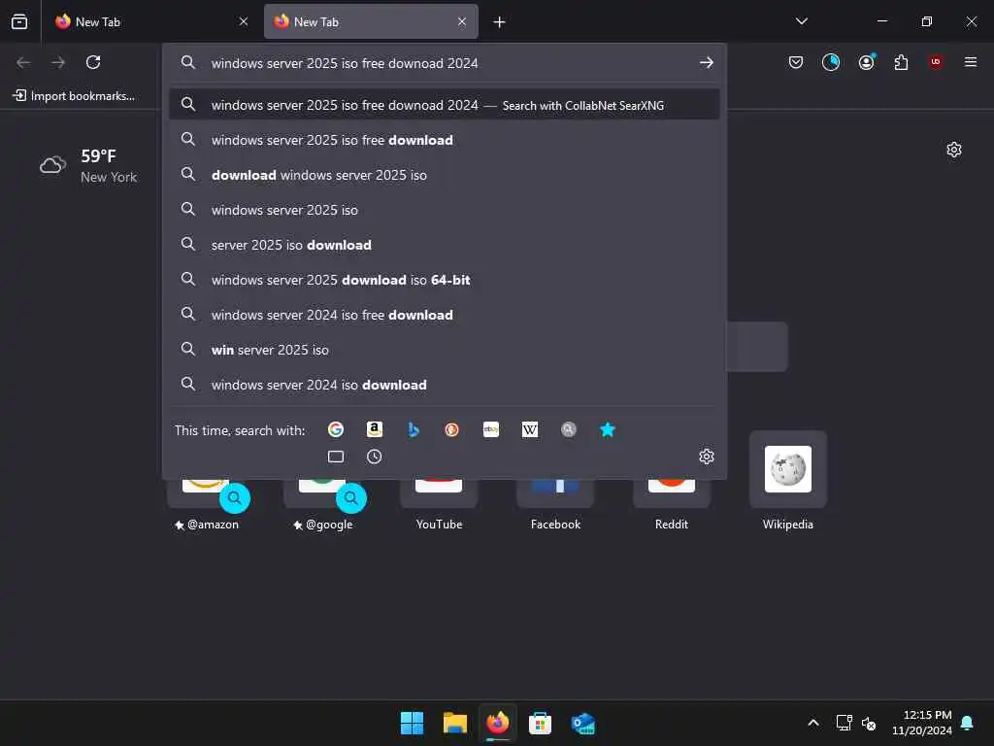Open uBlock Origin extension icon

coord(936,61)
